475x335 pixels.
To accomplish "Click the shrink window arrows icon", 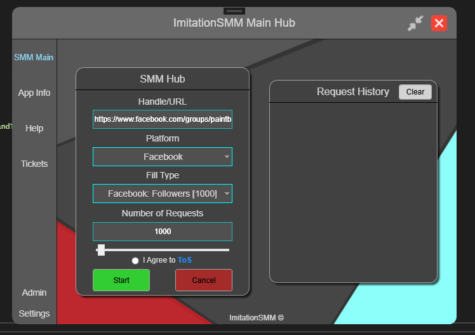I will (415, 23).
